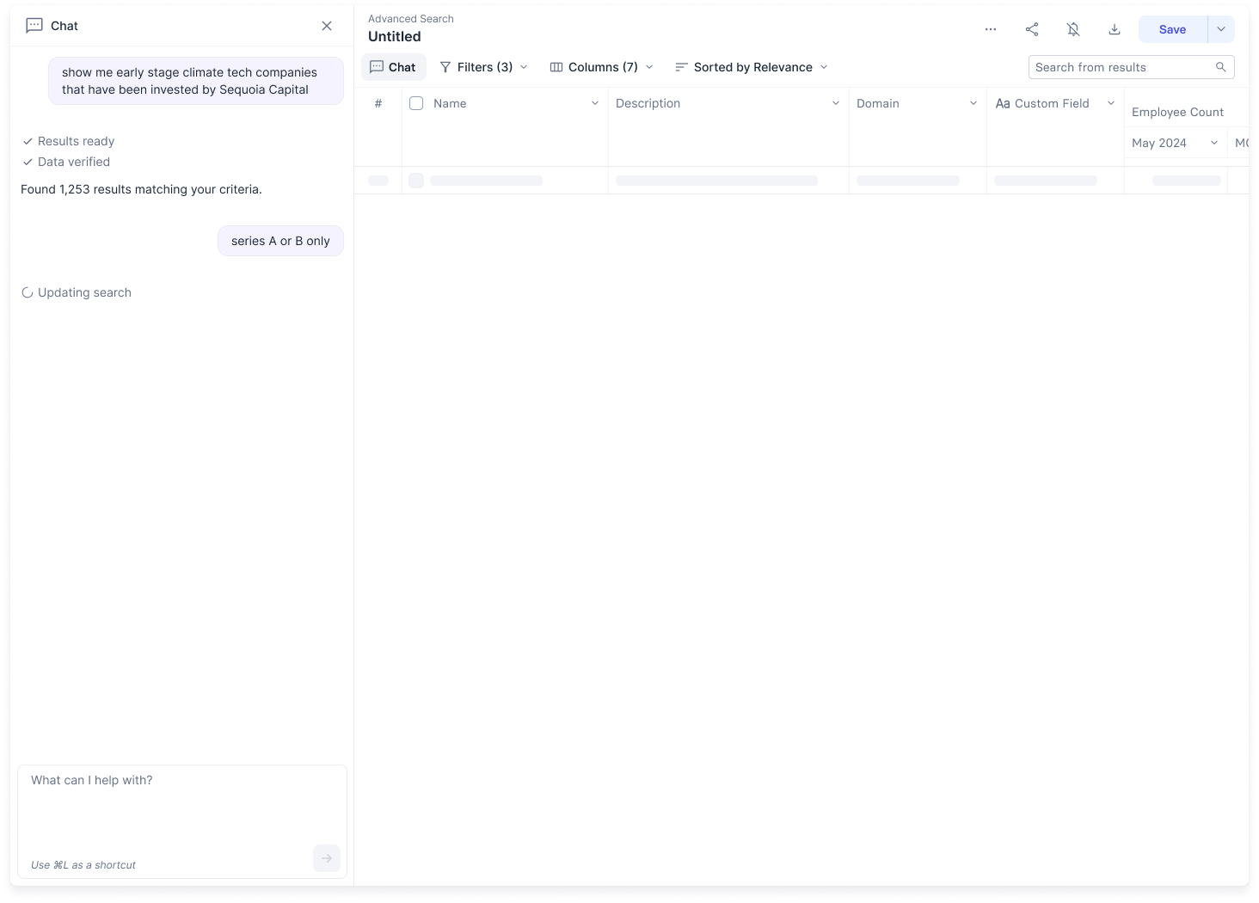Viewport: 1259px width, 903px height.
Task: Close the Chat panel with the X
Action: [x=327, y=26]
